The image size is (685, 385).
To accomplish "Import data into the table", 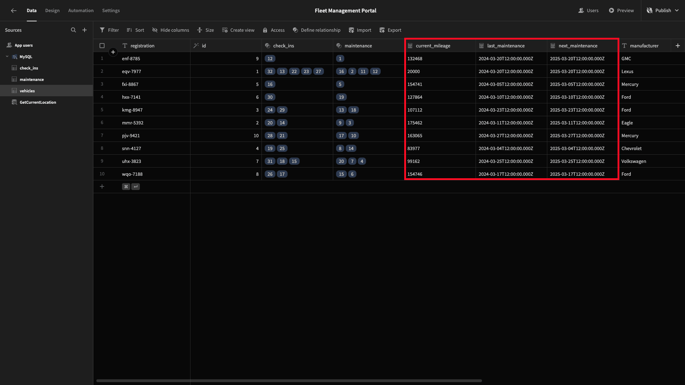I will pos(360,30).
